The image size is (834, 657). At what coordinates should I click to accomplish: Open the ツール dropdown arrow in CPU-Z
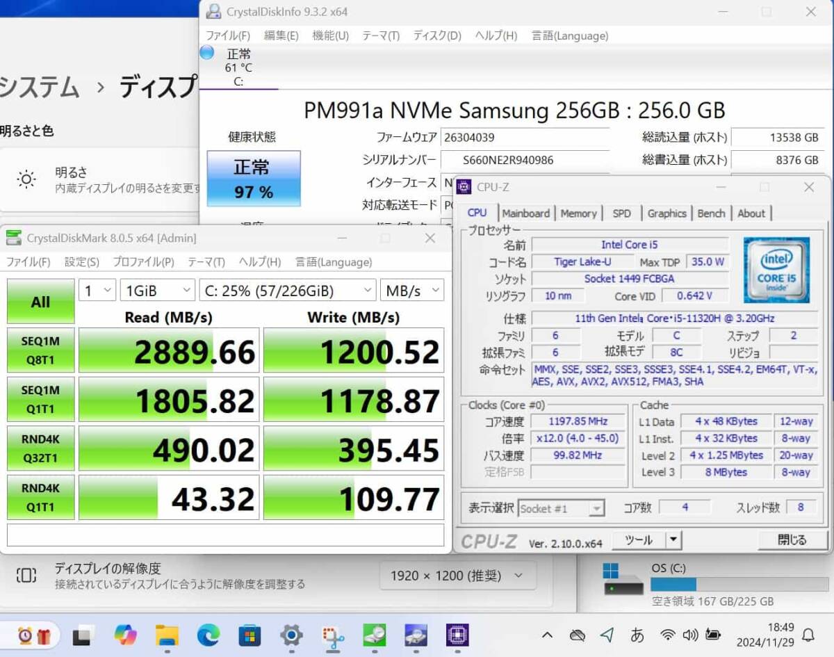coord(673,540)
